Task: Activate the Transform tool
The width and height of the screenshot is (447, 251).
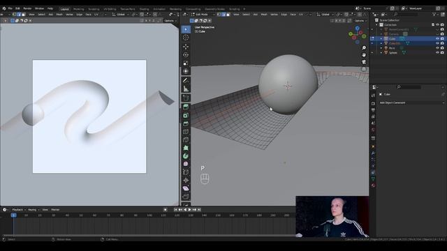Action: (x=186, y=71)
